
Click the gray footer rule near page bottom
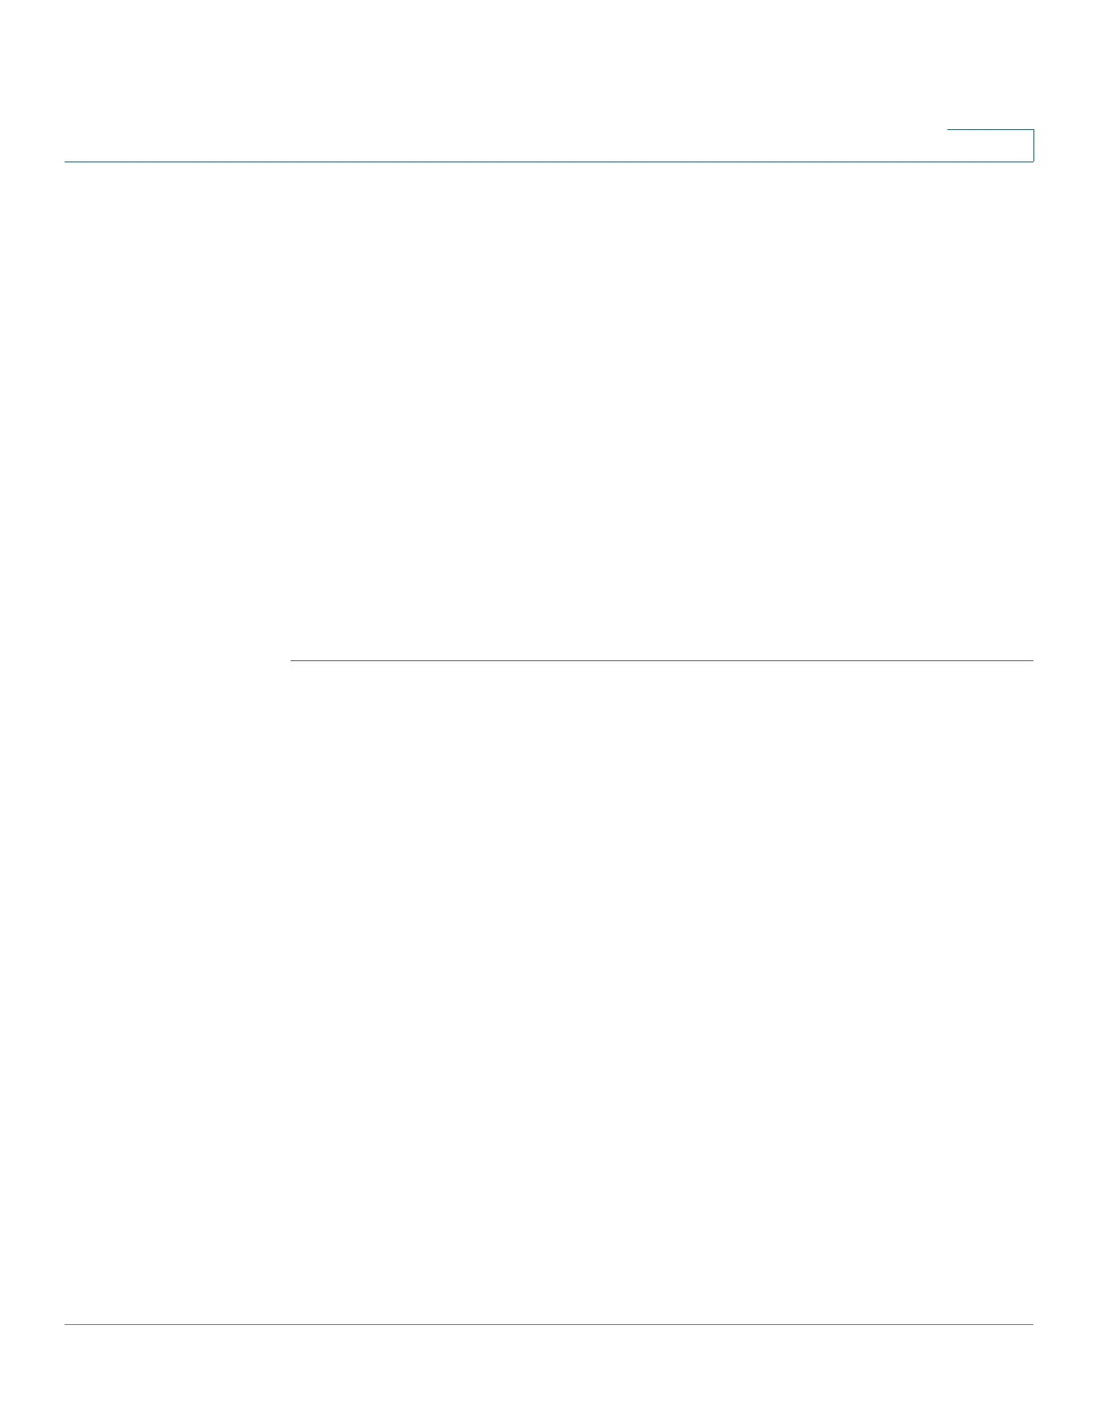pos(549,1324)
